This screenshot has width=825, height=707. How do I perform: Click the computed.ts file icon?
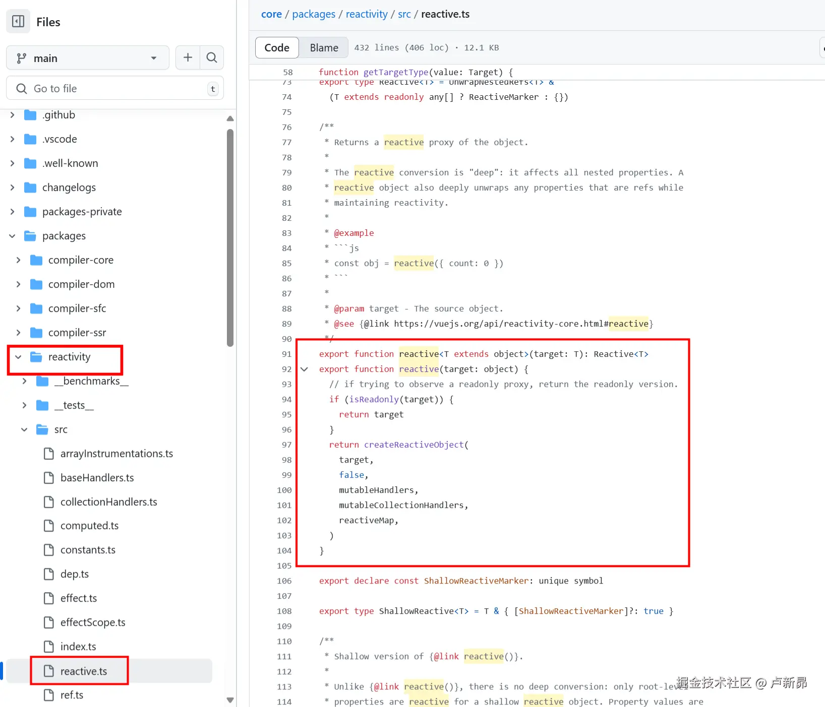coord(49,526)
